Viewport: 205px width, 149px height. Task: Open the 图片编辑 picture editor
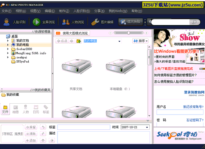click(102, 22)
